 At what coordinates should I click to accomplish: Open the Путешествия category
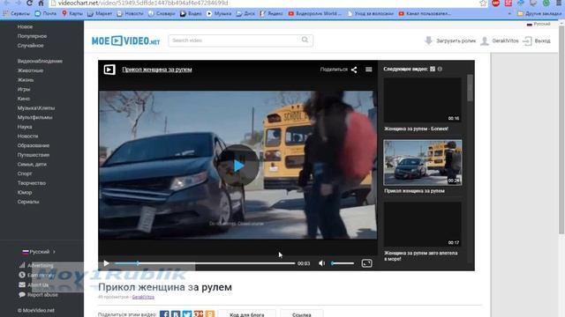pyautogui.click(x=34, y=155)
